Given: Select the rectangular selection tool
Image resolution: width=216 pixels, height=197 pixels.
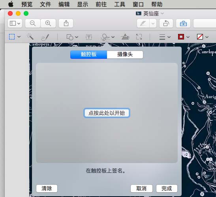Looking at the screenshot, I should 12,37.
